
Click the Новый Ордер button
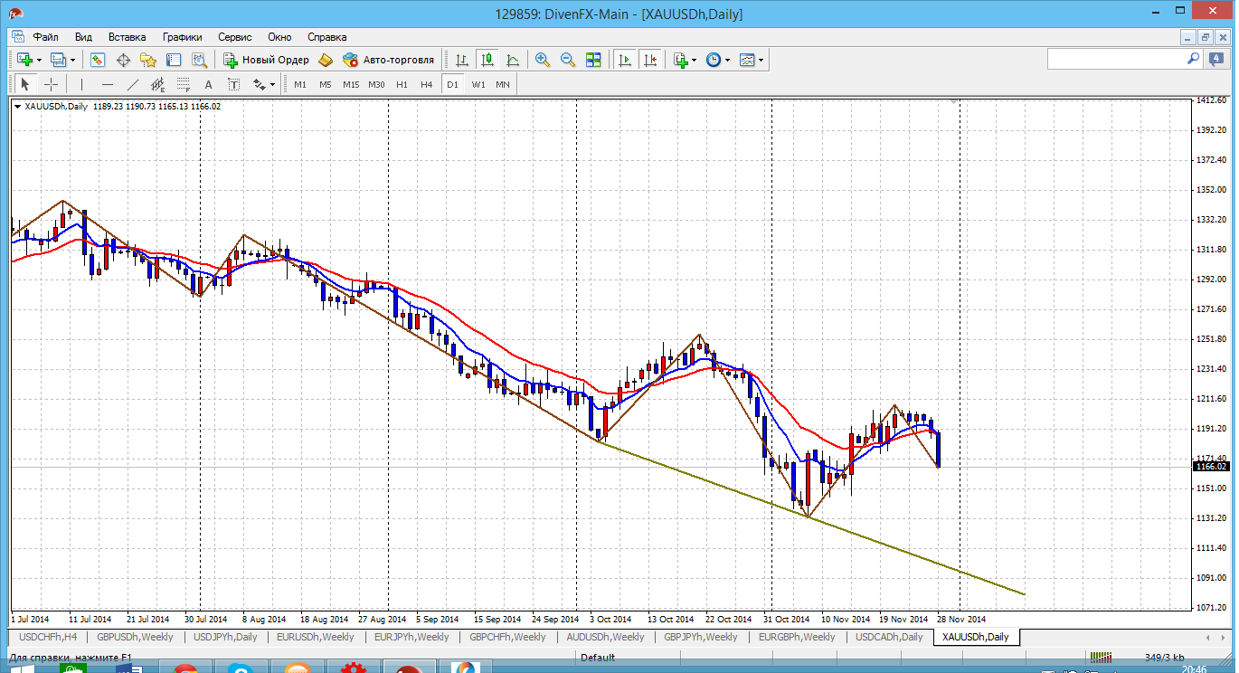pos(267,60)
